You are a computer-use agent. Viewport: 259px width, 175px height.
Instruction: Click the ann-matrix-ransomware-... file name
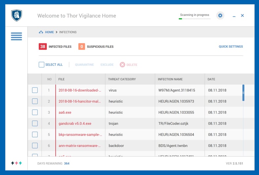click(x=80, y=146)
